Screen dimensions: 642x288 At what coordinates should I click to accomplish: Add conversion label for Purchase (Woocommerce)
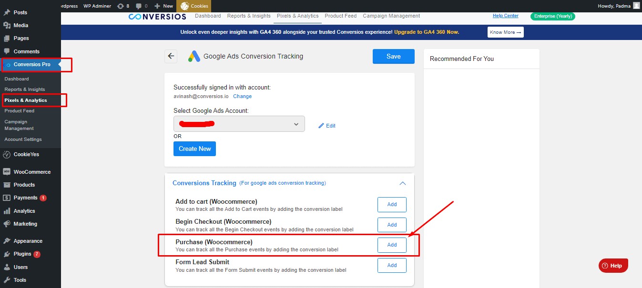392,245
